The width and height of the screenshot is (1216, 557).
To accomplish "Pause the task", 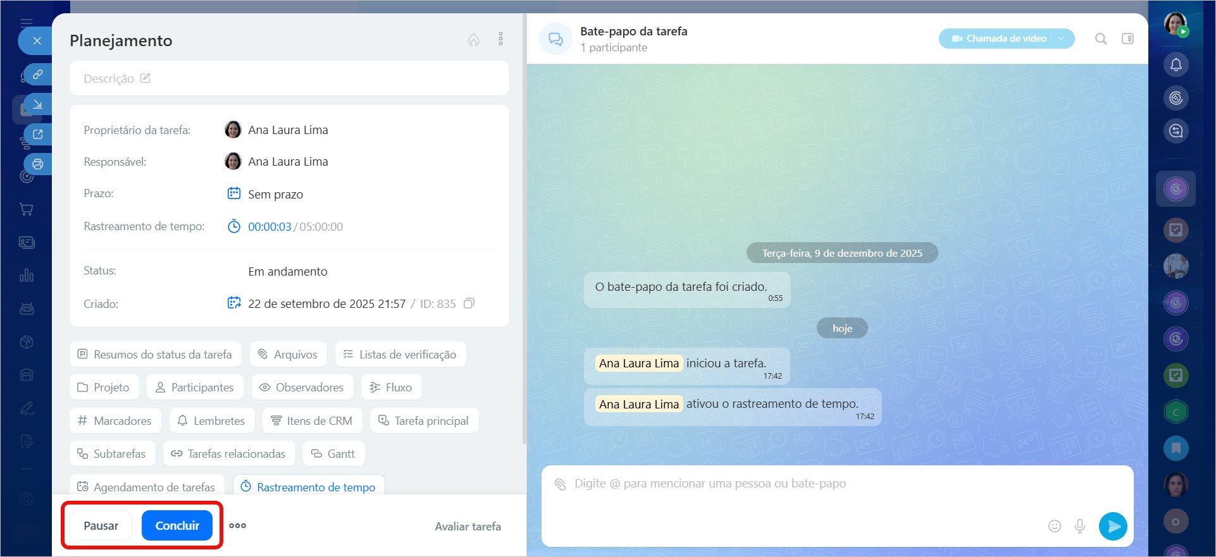I will [101, 525].
